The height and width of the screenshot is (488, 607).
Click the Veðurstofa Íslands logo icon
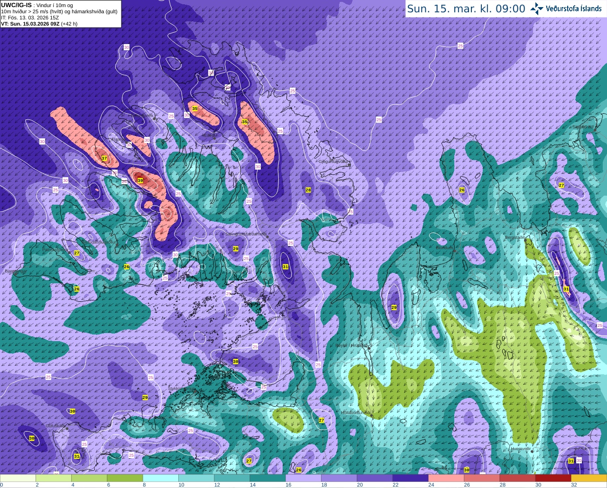(x=536, y=9)
